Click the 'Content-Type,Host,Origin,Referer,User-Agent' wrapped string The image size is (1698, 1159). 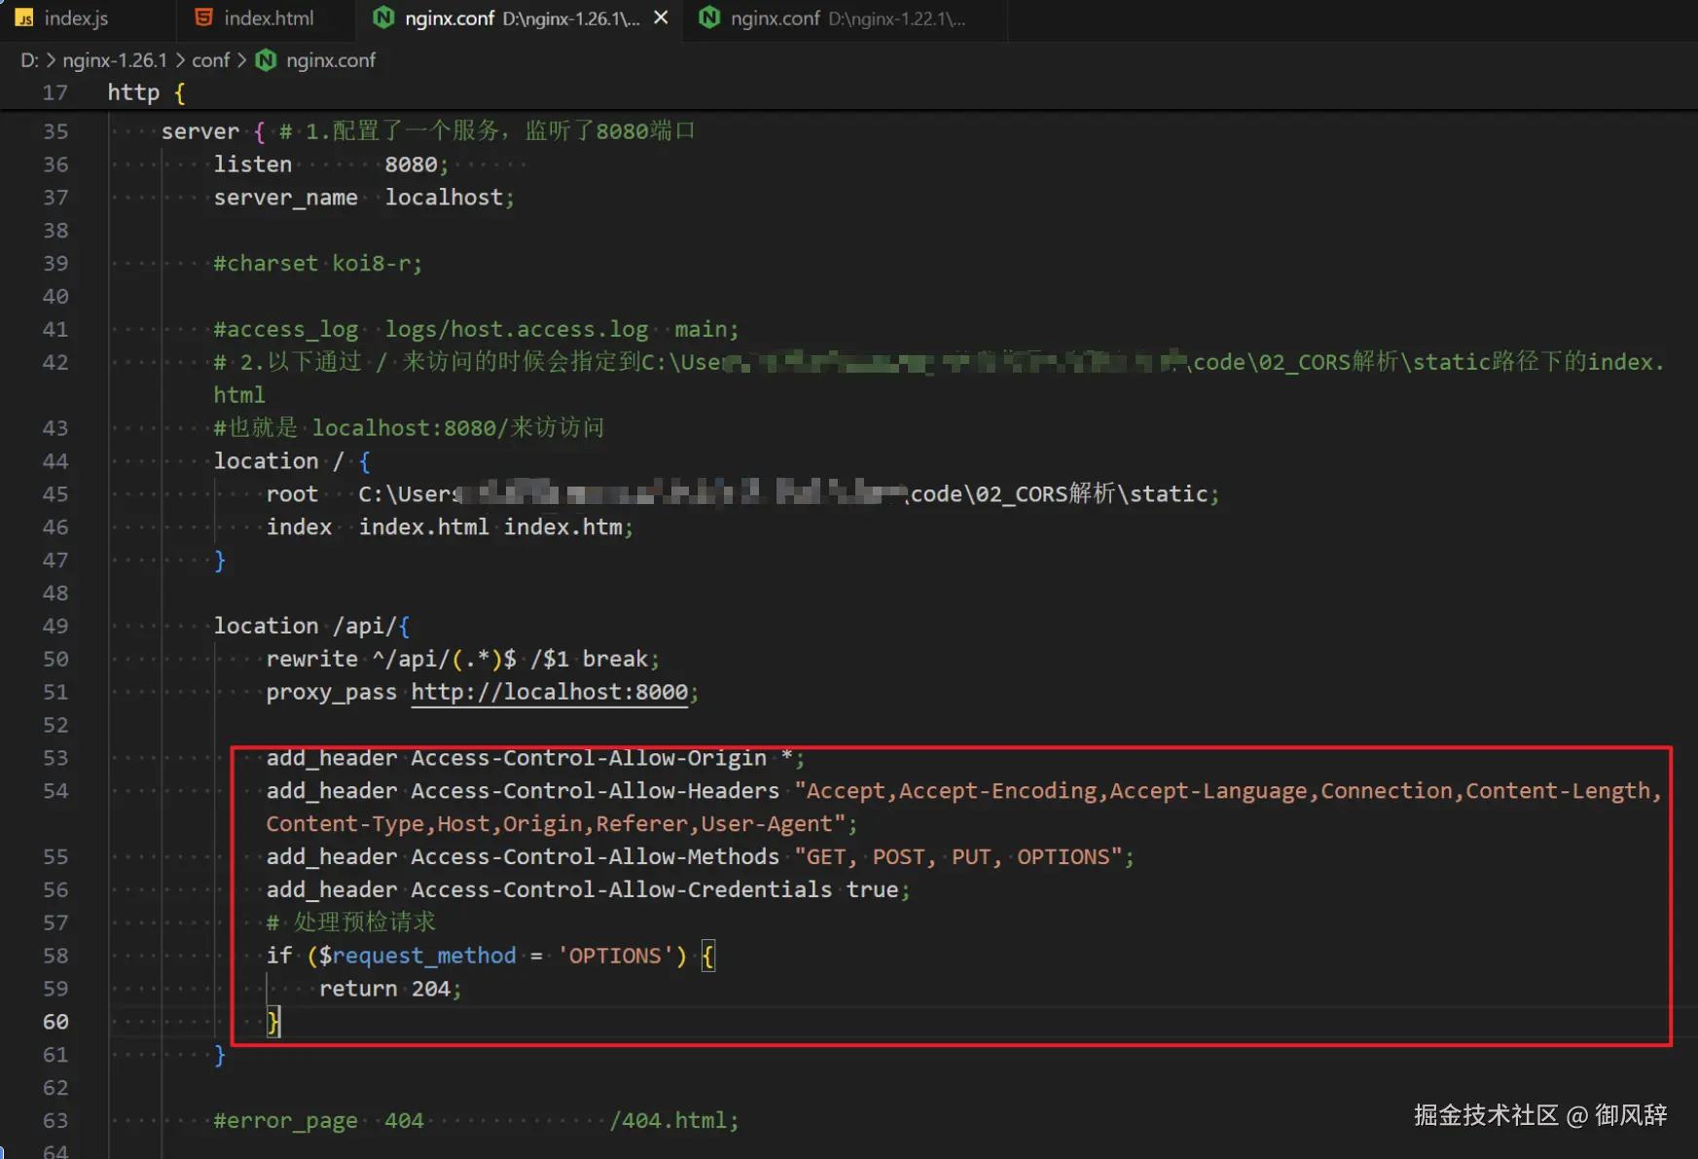556,824
